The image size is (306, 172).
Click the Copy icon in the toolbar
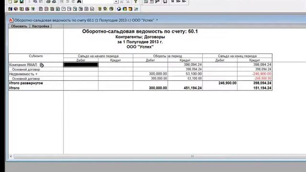point(35,1)
